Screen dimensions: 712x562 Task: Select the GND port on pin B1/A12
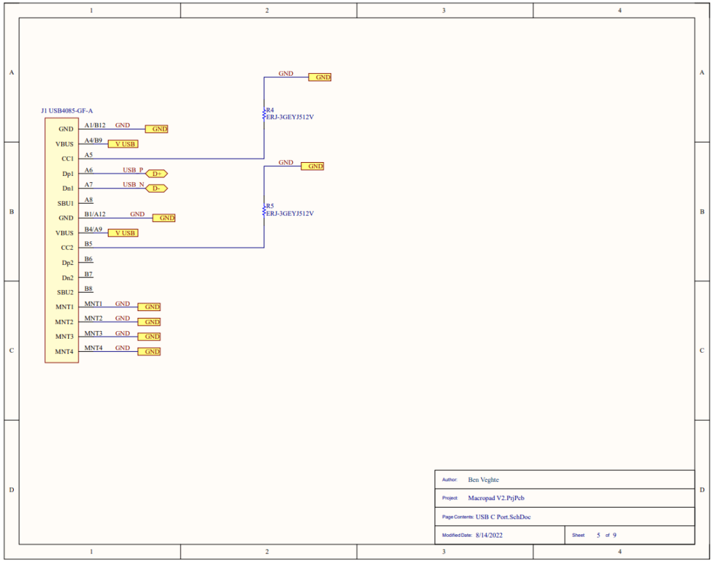(164, 218)
